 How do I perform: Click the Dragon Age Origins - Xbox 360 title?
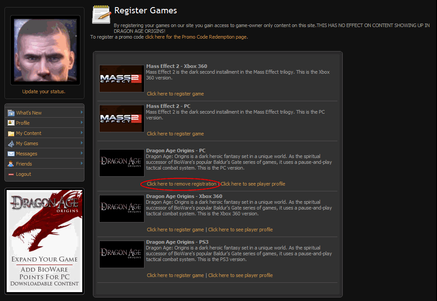point(184,196)
